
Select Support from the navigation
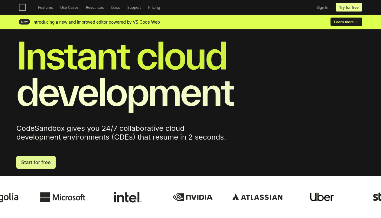(134, 7)
